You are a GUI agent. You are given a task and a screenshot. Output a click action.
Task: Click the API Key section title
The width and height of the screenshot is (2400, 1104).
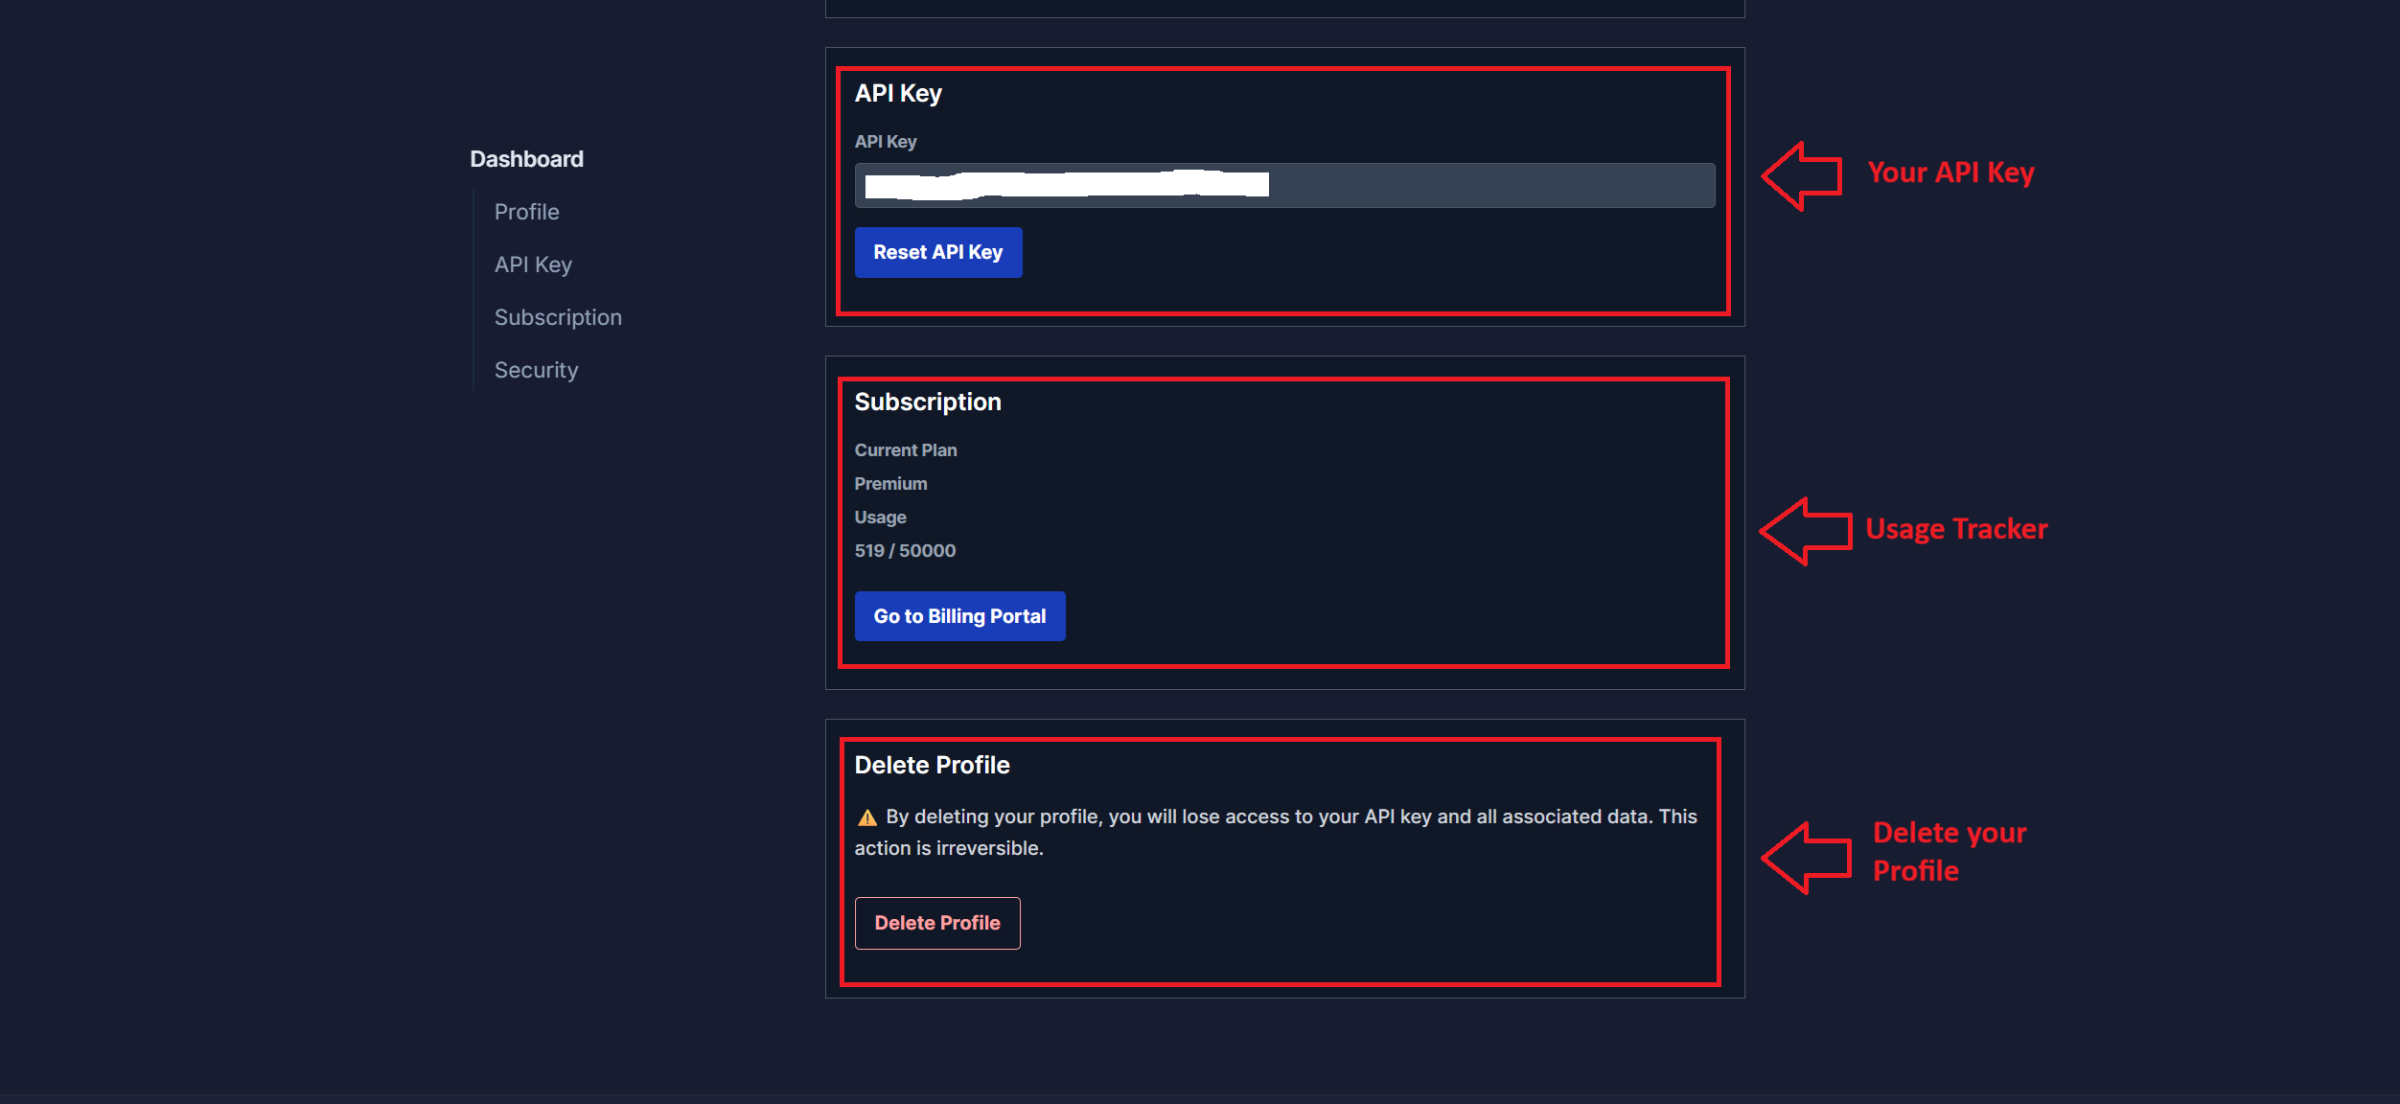(x=899, y=93)
